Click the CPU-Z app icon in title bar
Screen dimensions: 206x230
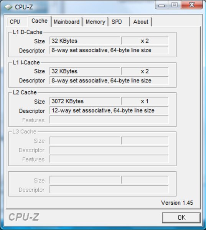pos(8,7)
